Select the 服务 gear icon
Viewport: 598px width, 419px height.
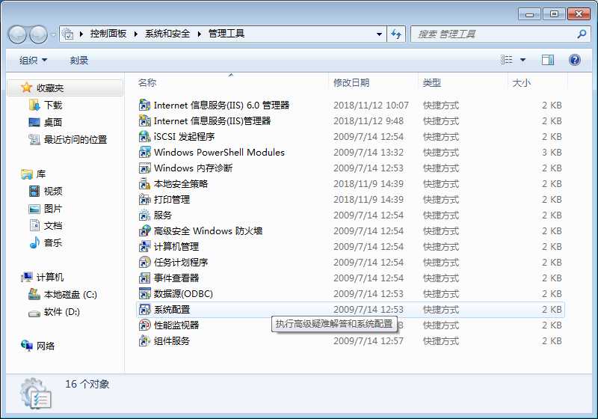coord(144,215)
